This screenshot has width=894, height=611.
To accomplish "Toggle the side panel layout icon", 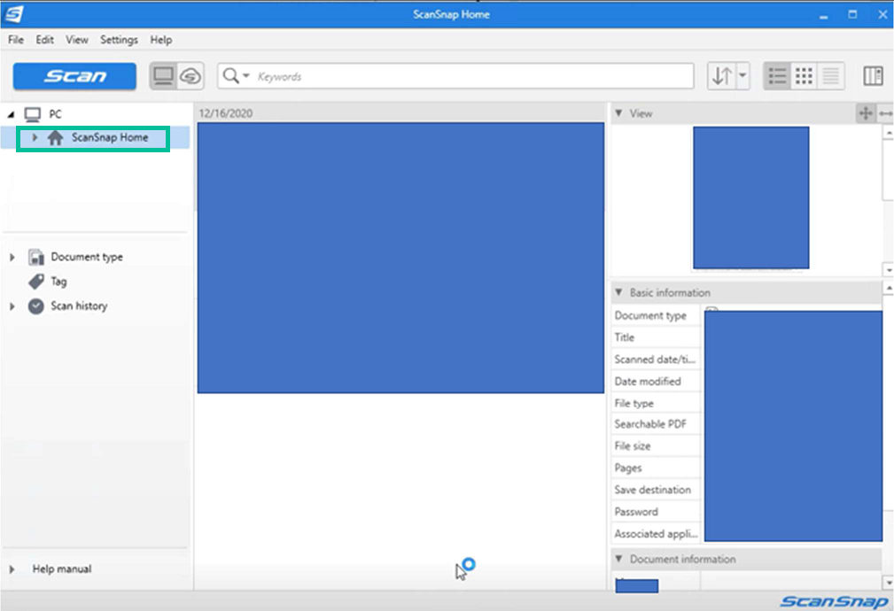I will [873, 76].
